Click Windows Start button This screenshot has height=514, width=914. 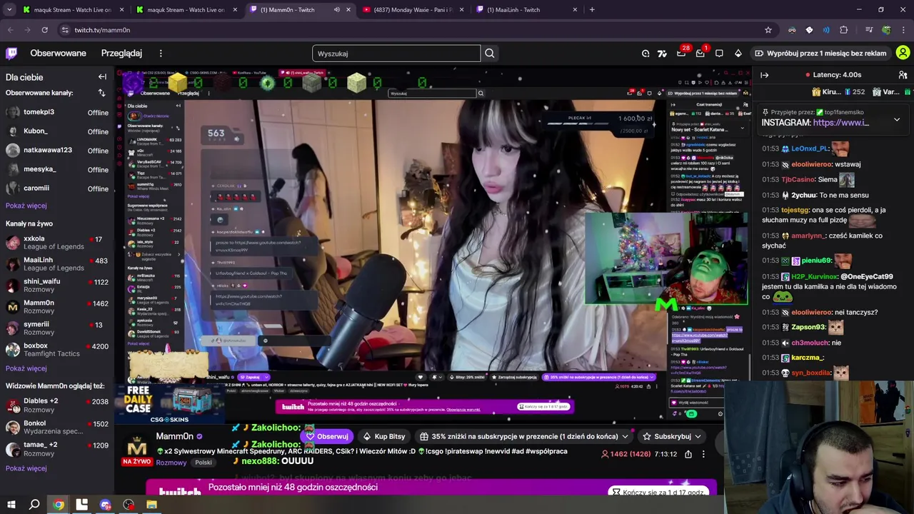11,505
